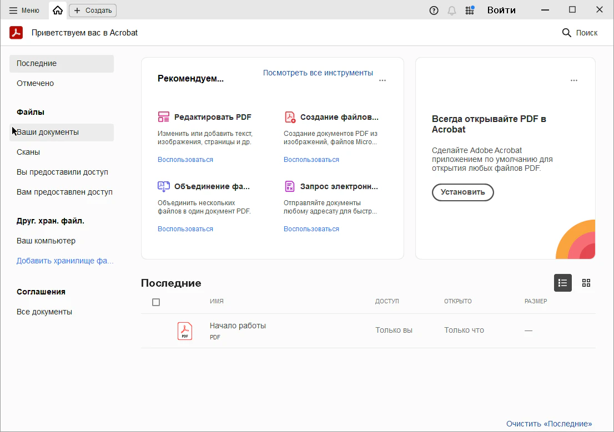
Task: Click the PDF icon of Начало работы
Action: [185, 331]
